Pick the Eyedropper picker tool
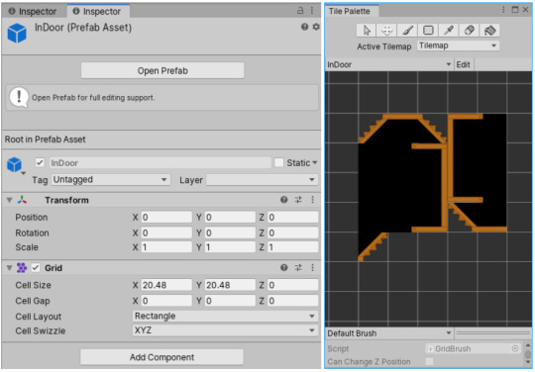 [449, 31]
